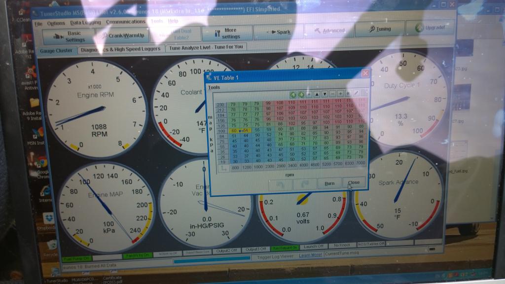Open Tools menu in VE Table 1 dialog
505x284 pixels.
pos(214,87)
